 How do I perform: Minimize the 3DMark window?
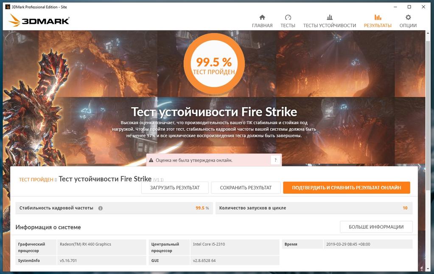coord(395,7)
